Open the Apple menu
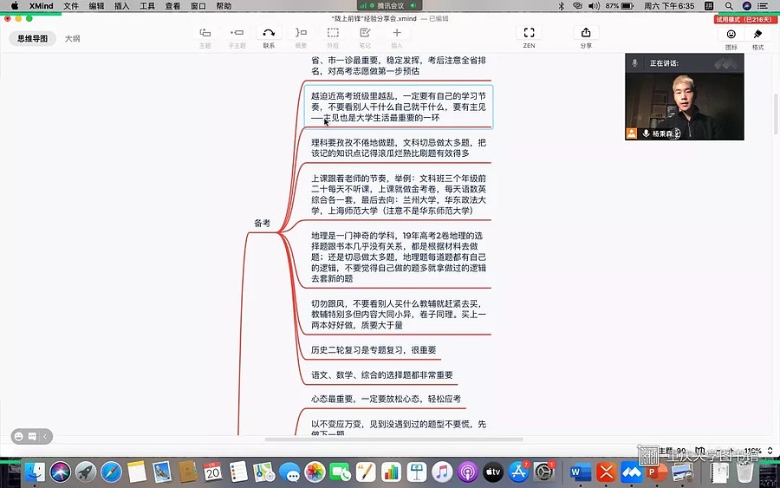The height and width of the screenshot is (488, 780). click(15, 6)
